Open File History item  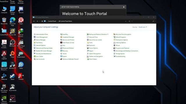(38, 42)
